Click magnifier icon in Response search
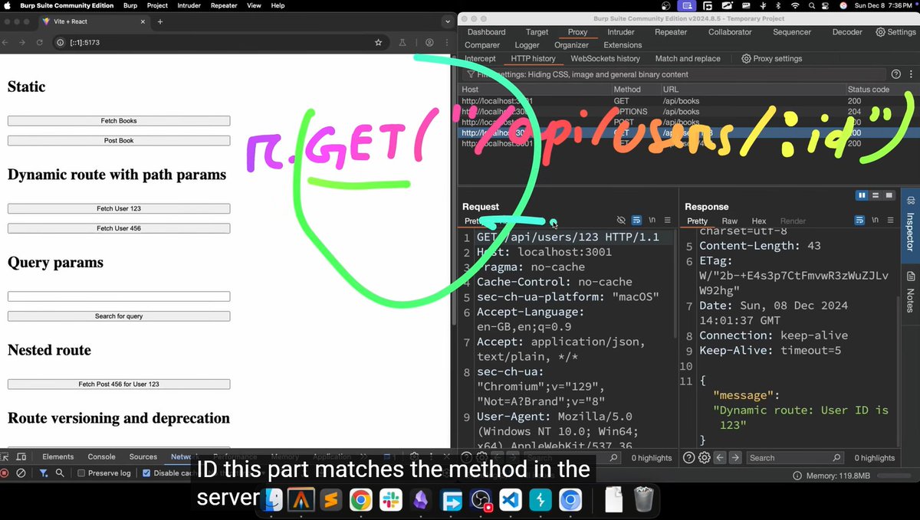Image resolution: width=920 pixels, height=520 pixels. [x=836, y=457]
